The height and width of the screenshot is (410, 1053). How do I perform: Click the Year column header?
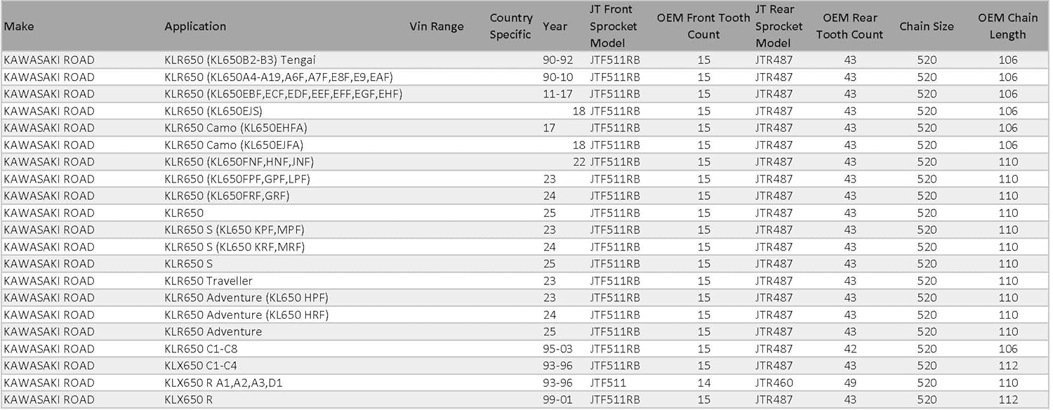tap(555, 26)
